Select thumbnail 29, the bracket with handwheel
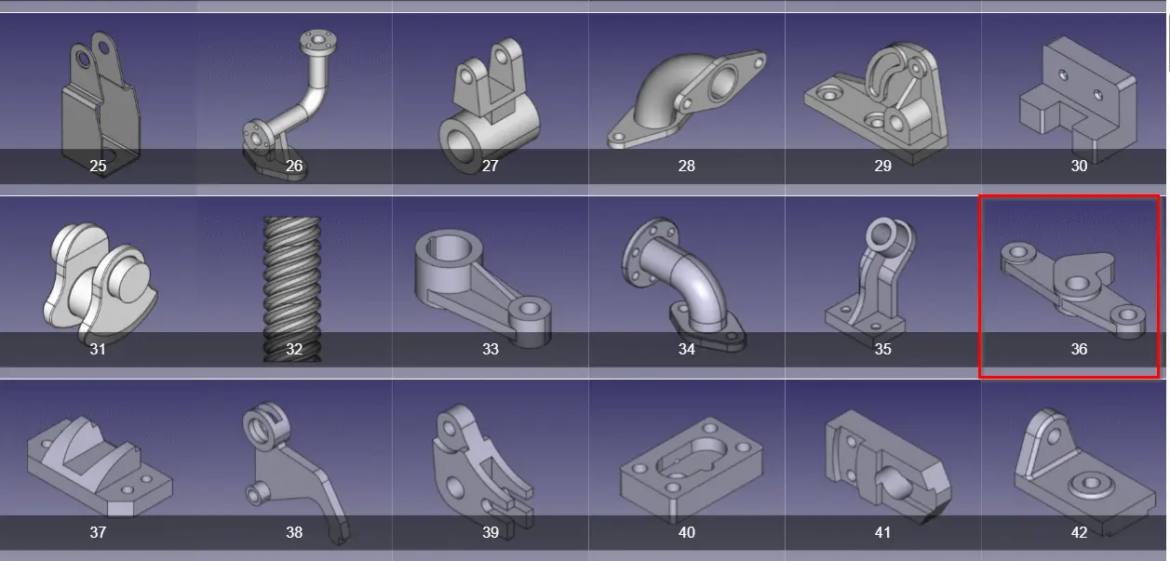The width and height of the screenshot is (1170, 561). click(883, 98)
